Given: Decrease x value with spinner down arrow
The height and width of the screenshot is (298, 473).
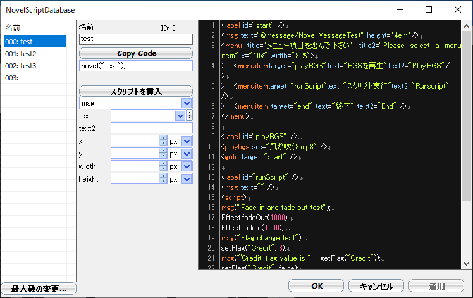Looking at the screenshot, I should (163, 144).
